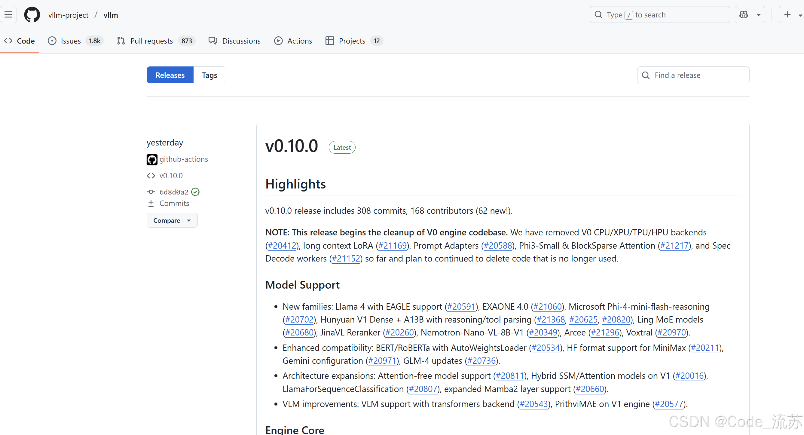Open pull request #20534
The height and width of the screenshot is (435, 804).
(546, 348)
